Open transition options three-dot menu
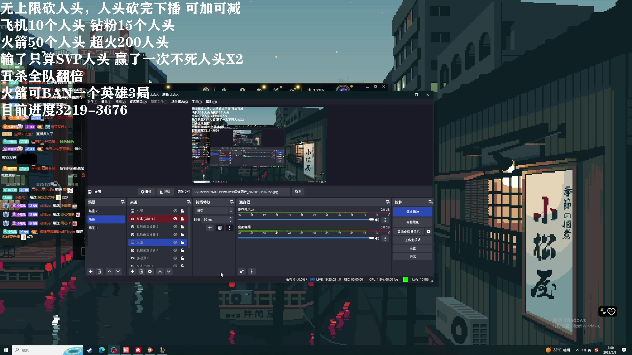 [x=229, y=228]
